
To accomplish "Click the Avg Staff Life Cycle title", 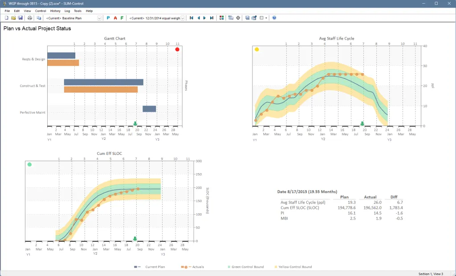I will (337, 38).
